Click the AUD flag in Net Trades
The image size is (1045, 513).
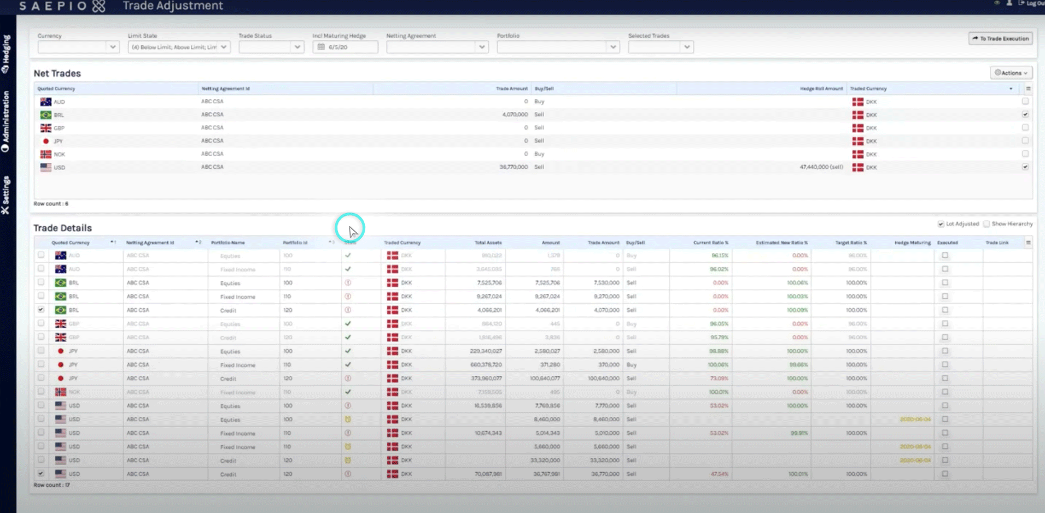46,102
